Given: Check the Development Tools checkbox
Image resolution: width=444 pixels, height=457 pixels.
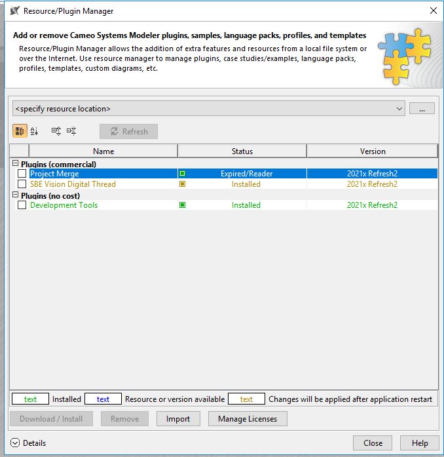Looking at the screenshot, I should 22,205.
